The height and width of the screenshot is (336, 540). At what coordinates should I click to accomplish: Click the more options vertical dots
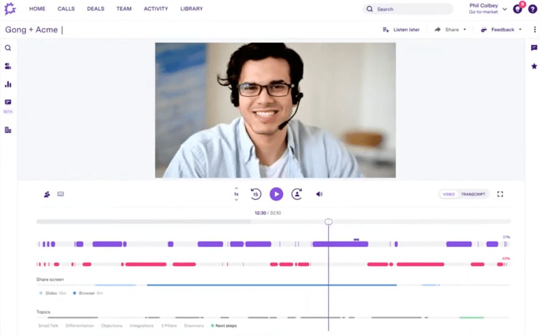click(535, 30)
